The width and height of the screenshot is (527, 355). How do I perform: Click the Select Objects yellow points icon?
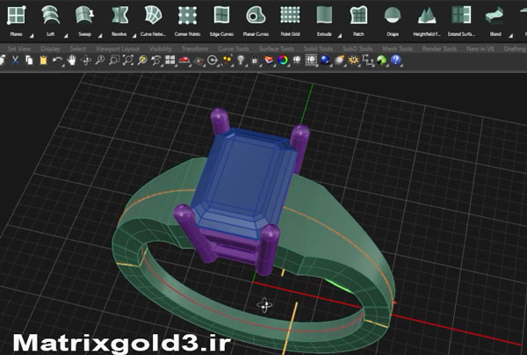[227, 61]
